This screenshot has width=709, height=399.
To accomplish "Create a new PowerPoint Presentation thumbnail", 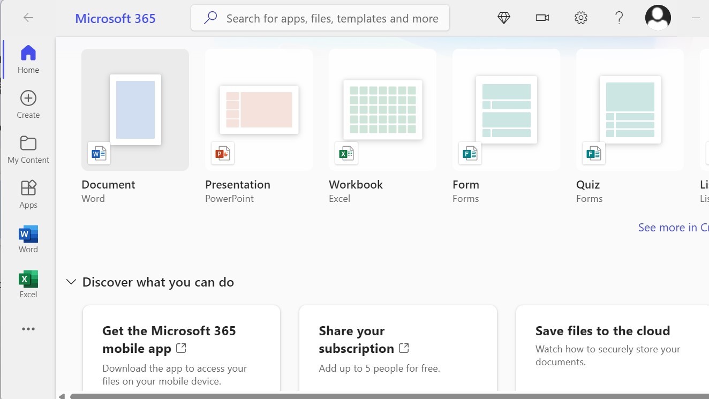I will (259, 110).
